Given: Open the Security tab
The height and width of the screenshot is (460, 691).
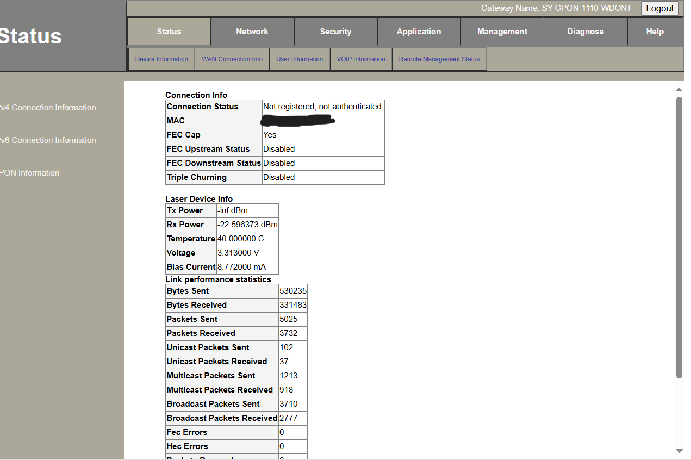Looking at the screenshot, I should [x=335, y=32].
